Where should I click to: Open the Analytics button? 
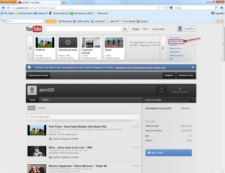coord(169,75)
